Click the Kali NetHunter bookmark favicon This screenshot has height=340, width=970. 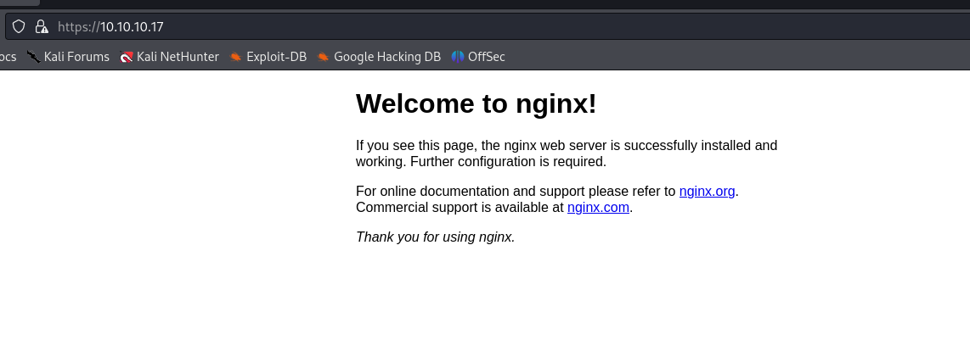pos(127,57)
